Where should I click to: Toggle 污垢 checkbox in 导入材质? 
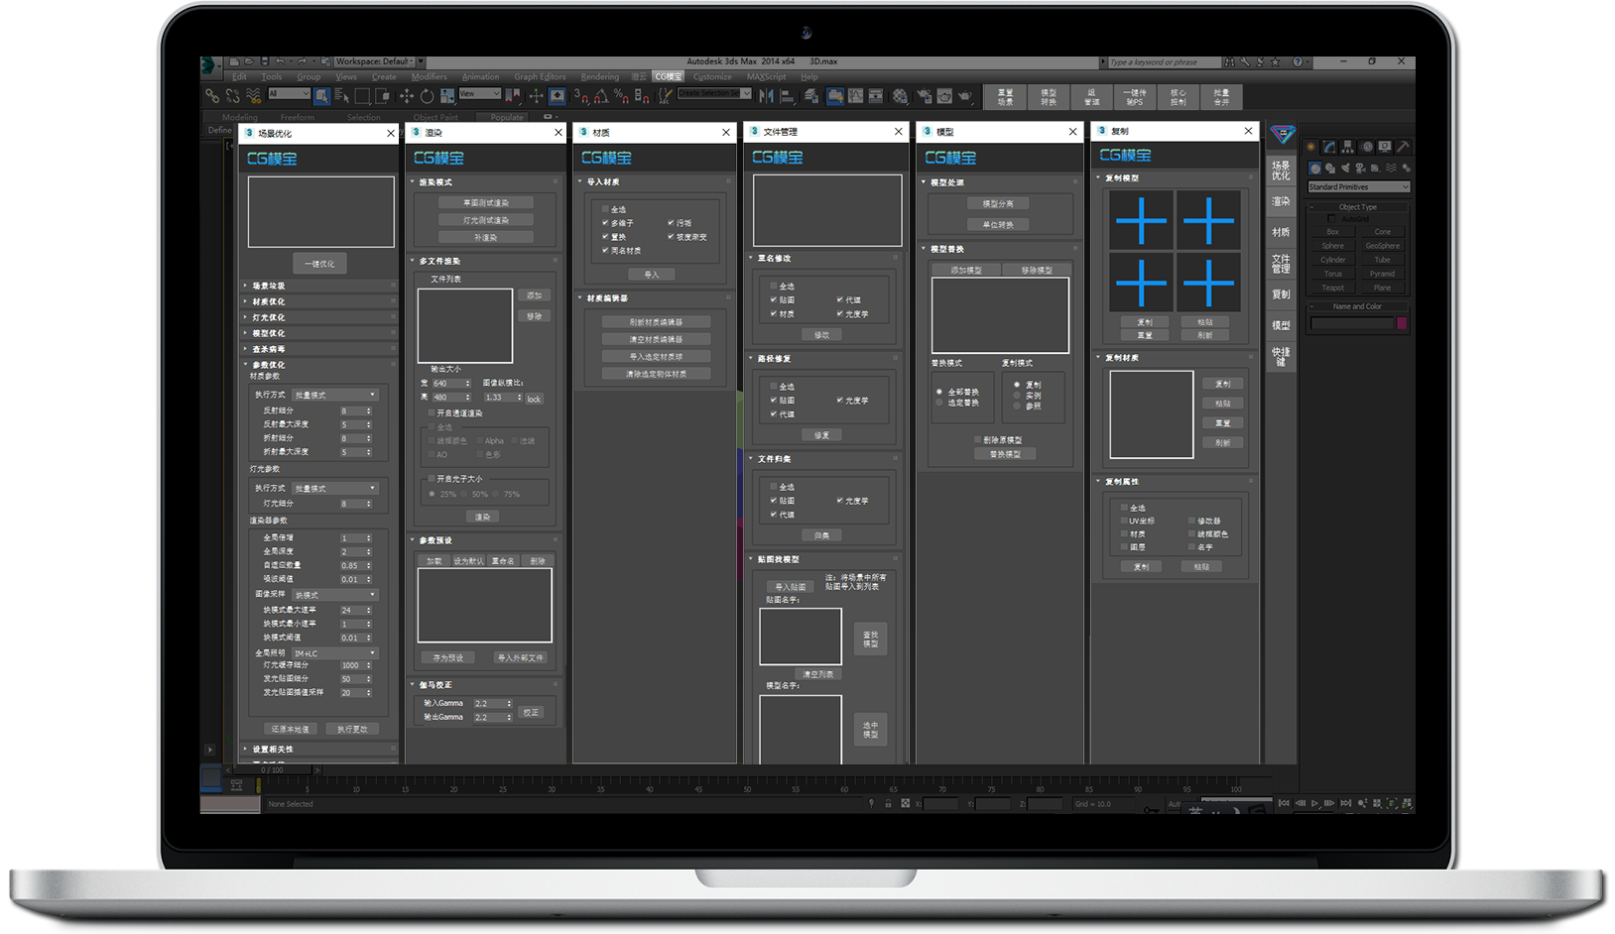coord(671,223)
